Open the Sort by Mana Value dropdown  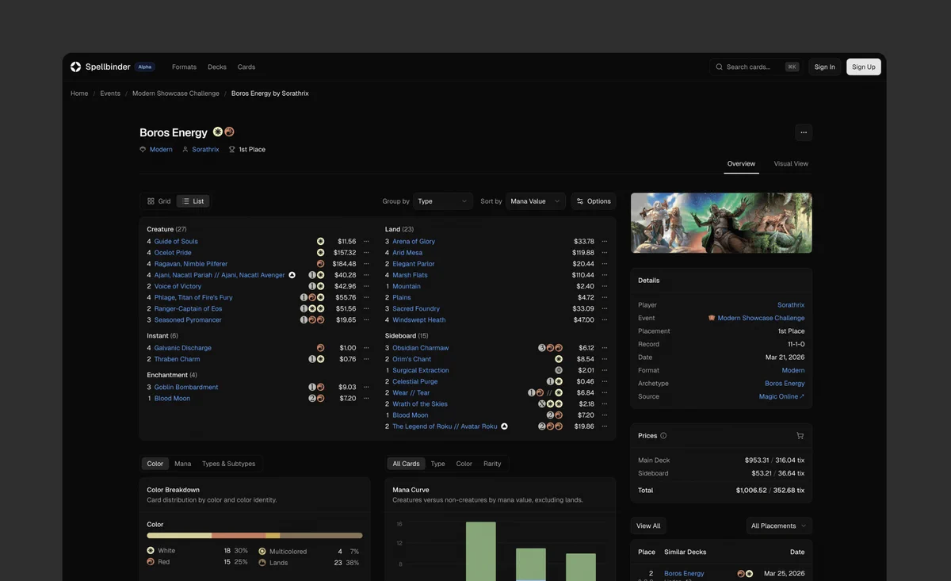coord(536,201)
